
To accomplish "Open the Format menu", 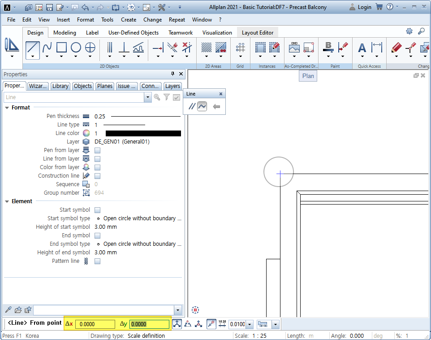I will 86,20.
